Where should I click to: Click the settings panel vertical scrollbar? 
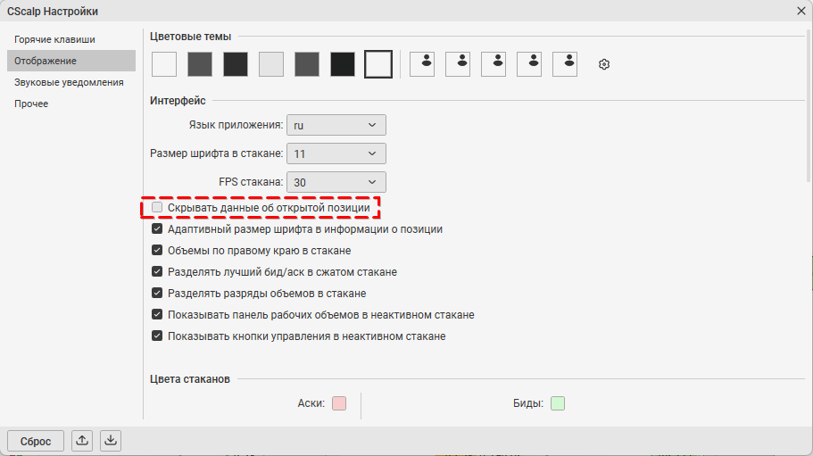coord(809,105)
